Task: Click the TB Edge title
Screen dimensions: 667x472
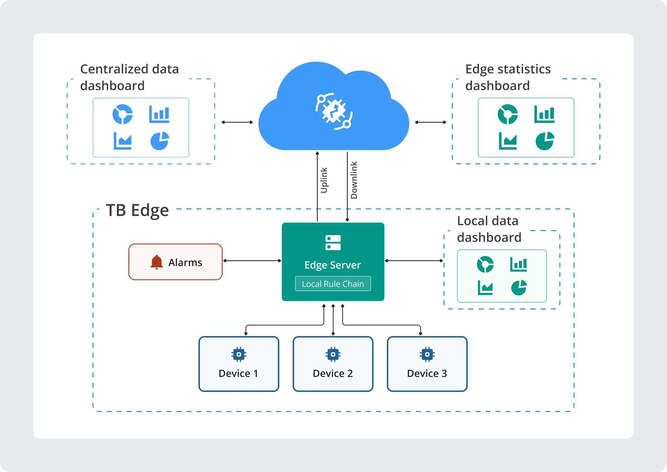Action: click(x=137, y=210)
